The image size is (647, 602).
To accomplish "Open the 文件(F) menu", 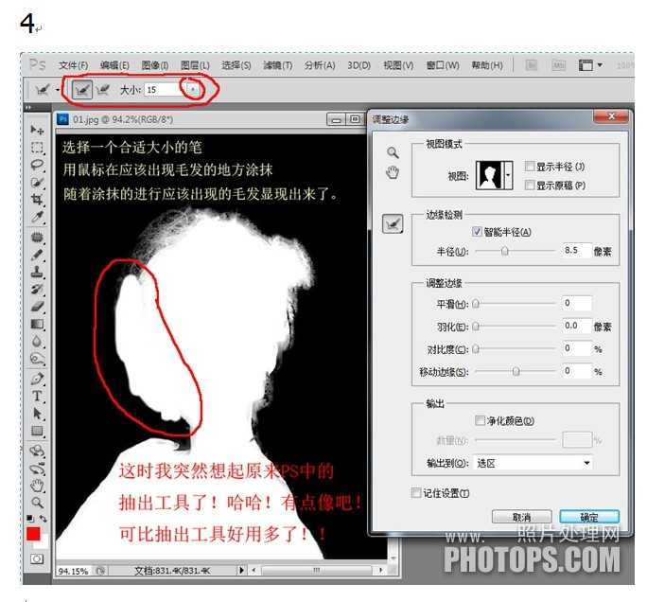I will pos(74,65).
